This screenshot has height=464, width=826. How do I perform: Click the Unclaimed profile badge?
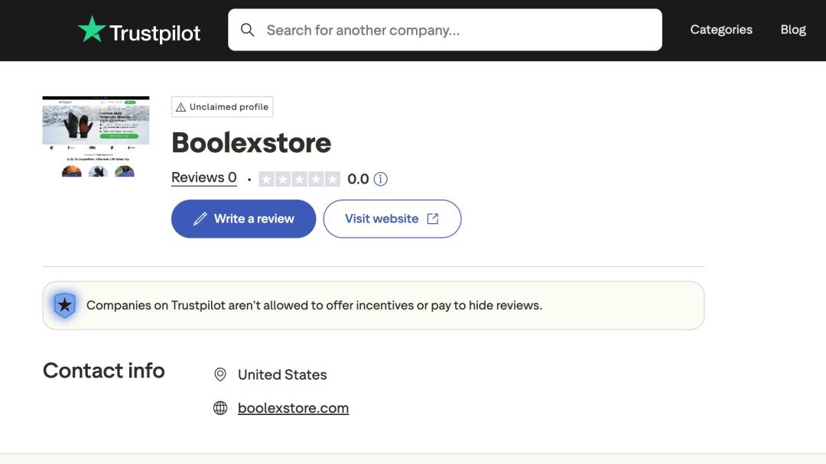pos(222,107)
